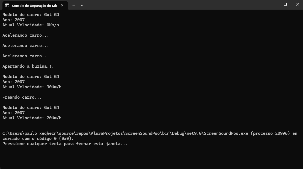This screenshot has height=169, width=303.
Task: Close the Console de Depuração tab
Action: pos(63,5)
